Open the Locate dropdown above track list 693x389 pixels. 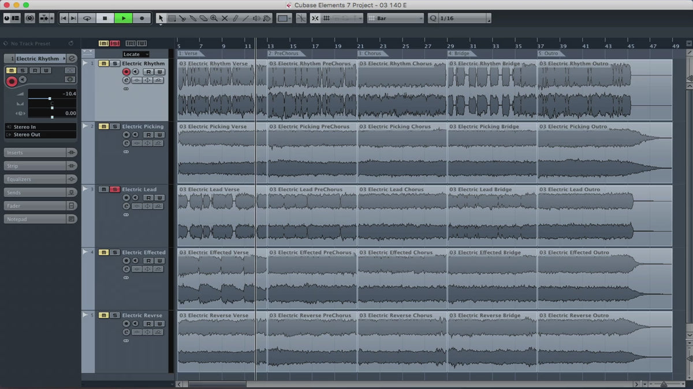coord(136,54)
